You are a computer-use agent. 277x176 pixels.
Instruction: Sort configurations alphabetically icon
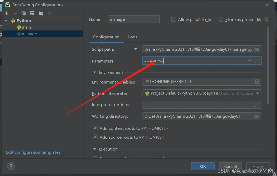point(49,13)
